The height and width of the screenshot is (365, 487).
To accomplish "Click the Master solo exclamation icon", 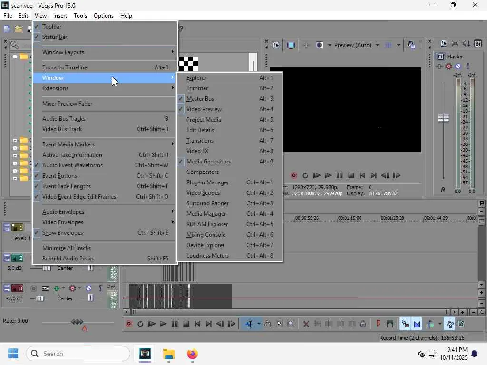I will click(x=468, y=66).
